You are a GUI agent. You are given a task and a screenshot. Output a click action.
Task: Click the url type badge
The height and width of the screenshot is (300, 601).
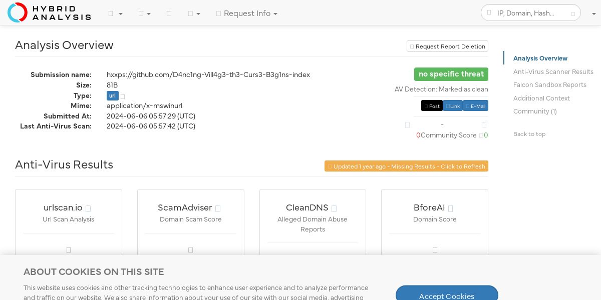(x=113, y=95)
